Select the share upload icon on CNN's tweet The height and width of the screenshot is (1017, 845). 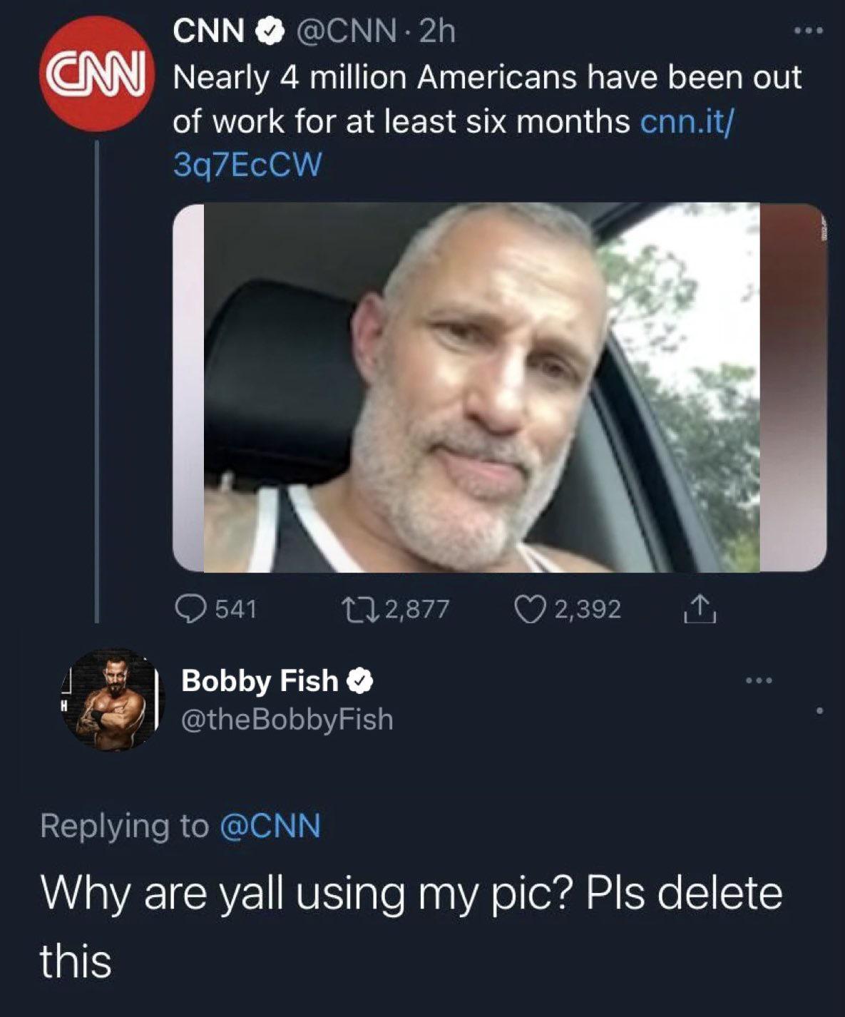pyautogui.click(x=701, y=610)
